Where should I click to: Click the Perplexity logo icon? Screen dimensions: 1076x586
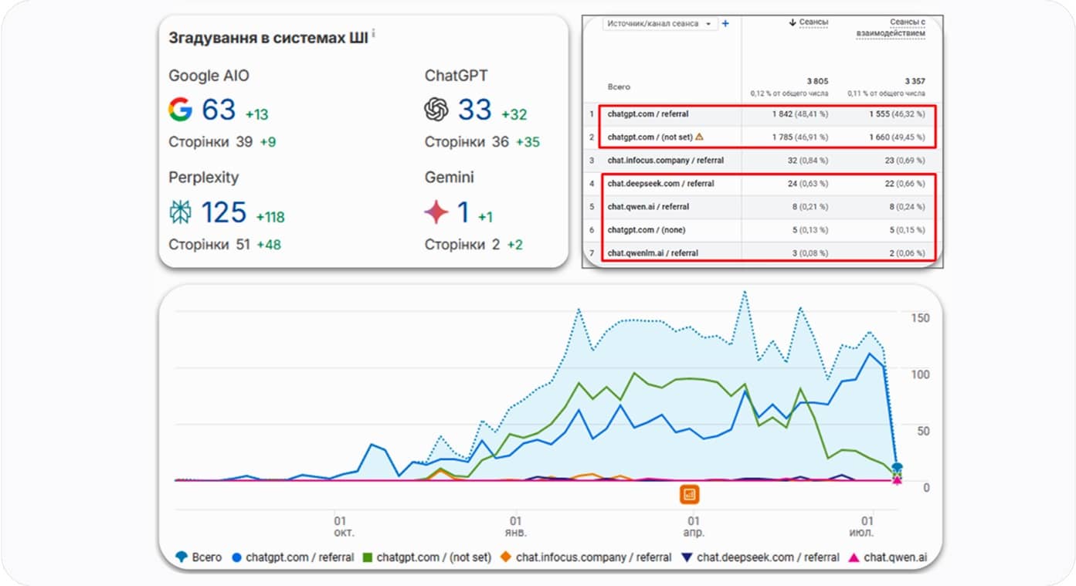click(x=180, y=212)
